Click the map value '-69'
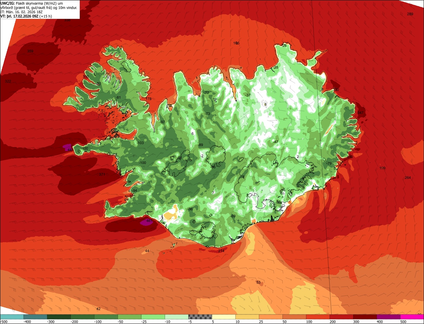Image resolution: width=424 pixels, height=324 pixels. 233,216
